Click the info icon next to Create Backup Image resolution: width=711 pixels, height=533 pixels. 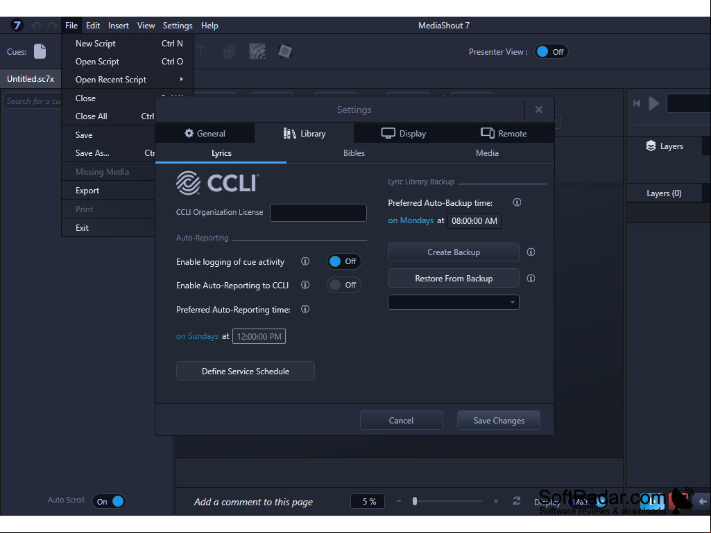coord(531,252)
